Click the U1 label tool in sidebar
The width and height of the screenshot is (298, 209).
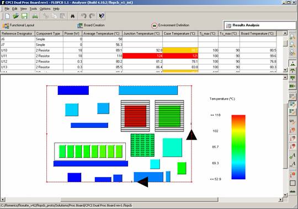pos(292,121)
